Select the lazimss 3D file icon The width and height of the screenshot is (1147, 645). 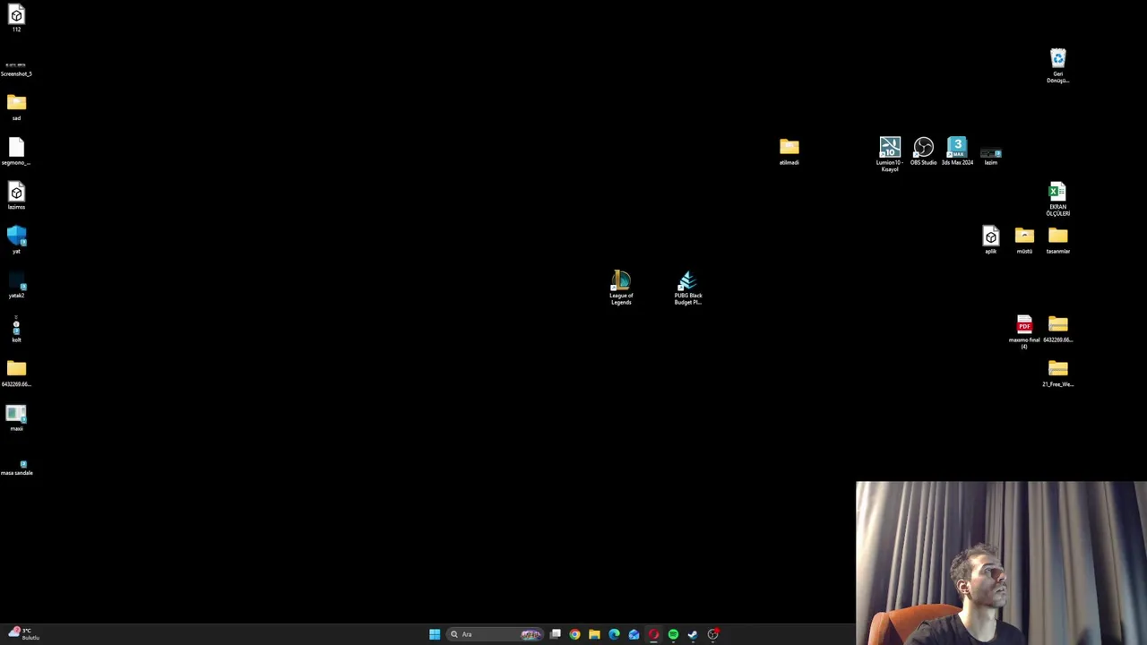pos(16,196)
